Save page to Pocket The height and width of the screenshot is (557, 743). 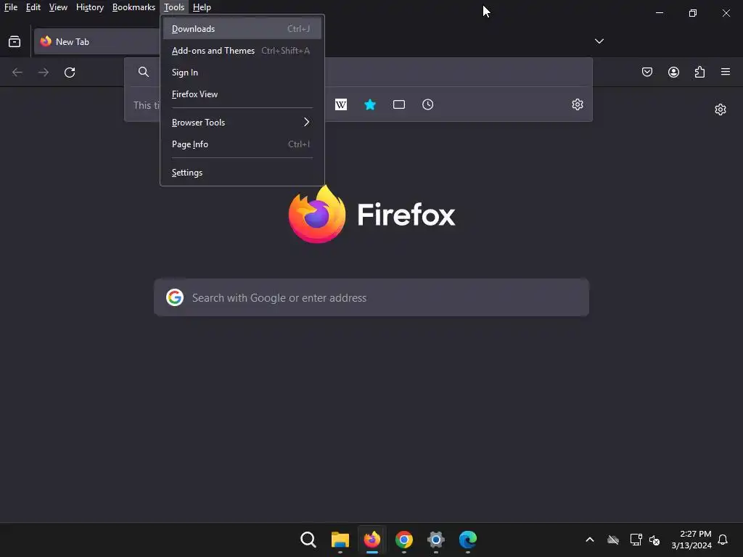pos(647,72)
